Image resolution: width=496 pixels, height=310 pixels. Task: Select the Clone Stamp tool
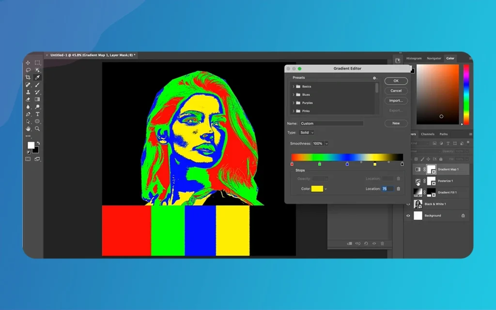point(28,92)
